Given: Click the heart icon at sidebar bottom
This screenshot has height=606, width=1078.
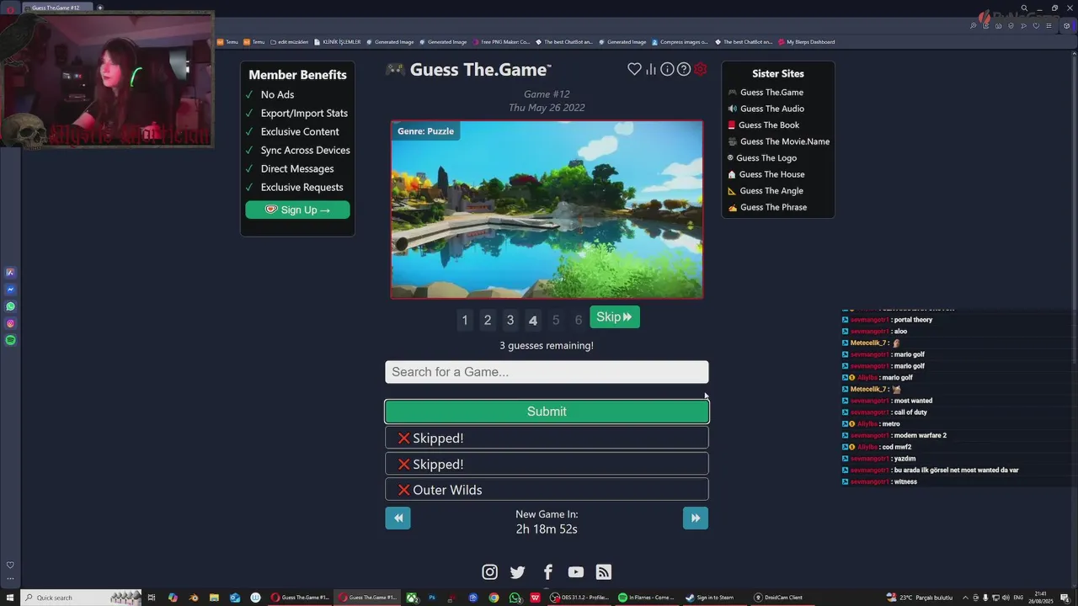Looking at the screenshot, I should 10,565.
